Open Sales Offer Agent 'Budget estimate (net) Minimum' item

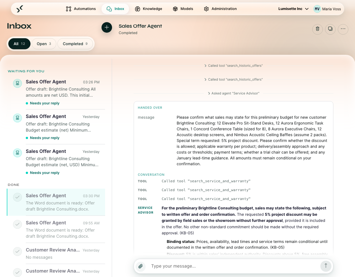(56, 127)
